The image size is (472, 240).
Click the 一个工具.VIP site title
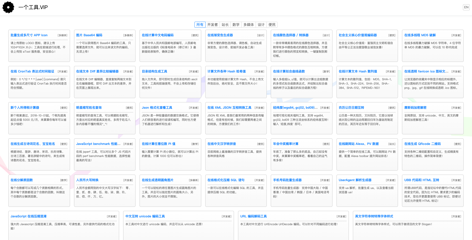[33, 7]
